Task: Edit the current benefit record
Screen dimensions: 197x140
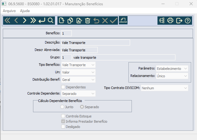Action: (79, 20)
